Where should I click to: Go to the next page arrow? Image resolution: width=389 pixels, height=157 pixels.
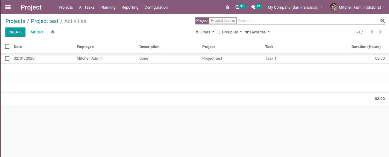(380, 32)
